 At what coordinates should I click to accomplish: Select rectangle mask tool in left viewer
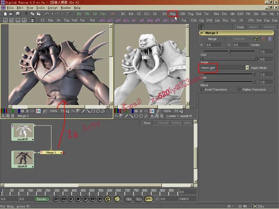click(93, 111)
